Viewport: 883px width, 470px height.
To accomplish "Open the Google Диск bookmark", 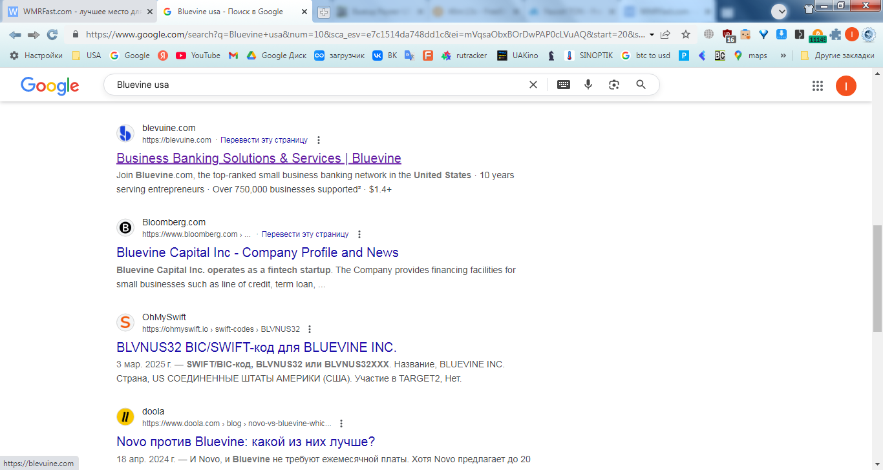I will pyautogui.click(x=277, y=56).
